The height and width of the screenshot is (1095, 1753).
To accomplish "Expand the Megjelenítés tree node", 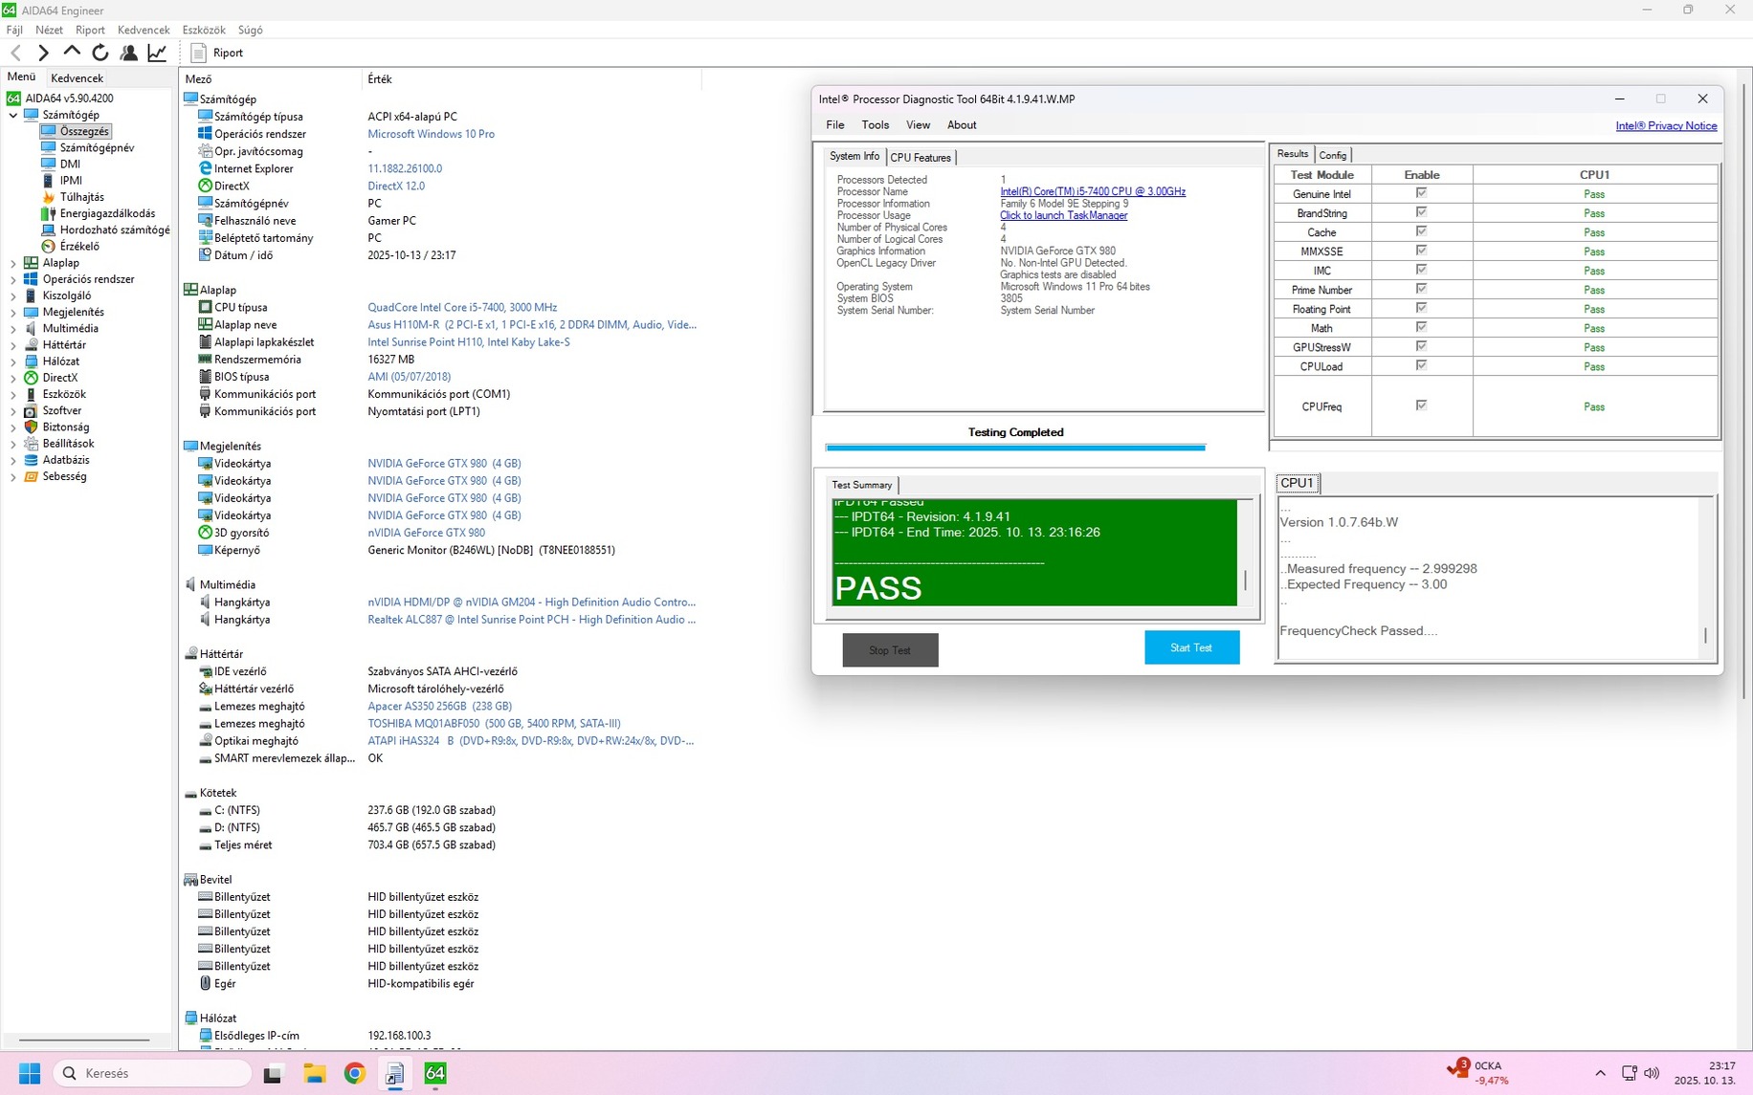I will [13, 312].
